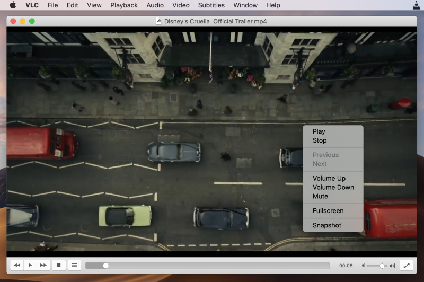Seek to the middle of progress bar

(x=207, y=266)
